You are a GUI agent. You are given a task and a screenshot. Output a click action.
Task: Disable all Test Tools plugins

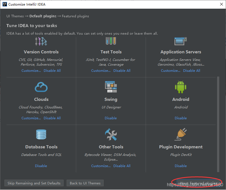(x=122, y=71)
